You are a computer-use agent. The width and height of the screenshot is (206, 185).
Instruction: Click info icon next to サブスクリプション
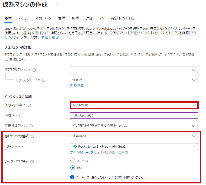coord(34,70)
